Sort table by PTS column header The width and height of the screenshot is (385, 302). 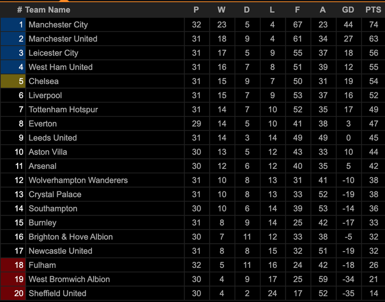coord(373,10)
